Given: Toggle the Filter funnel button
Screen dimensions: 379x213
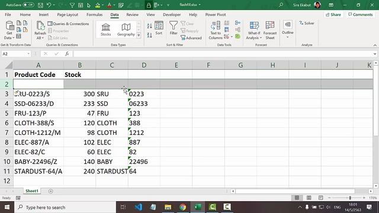Looking at the screenshot, I should click(x=174, y=28).
